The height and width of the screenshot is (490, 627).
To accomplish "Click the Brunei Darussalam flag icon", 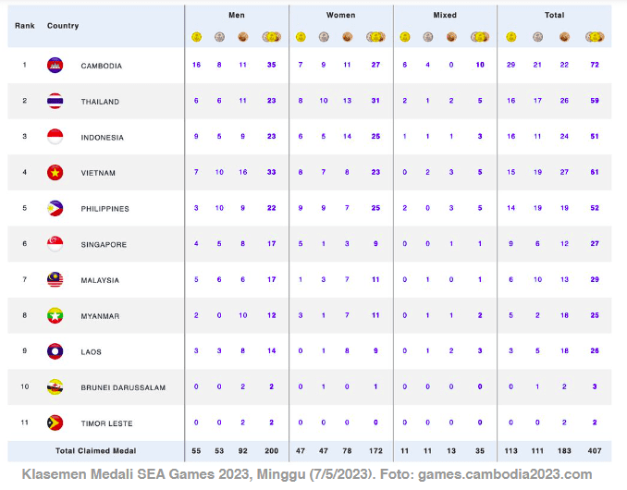I will [x=55, y=387].
